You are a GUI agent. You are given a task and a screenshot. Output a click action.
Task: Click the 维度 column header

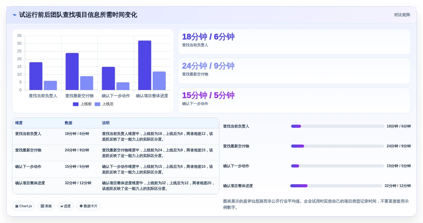pyautogui.click(x=19, y=123)
